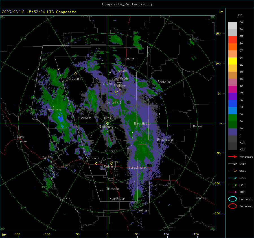Click the Limestone label

53,109
